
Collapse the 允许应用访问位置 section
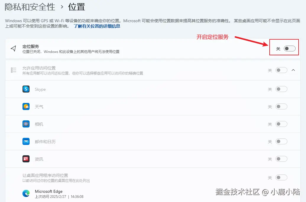click(x=293, y=70)
